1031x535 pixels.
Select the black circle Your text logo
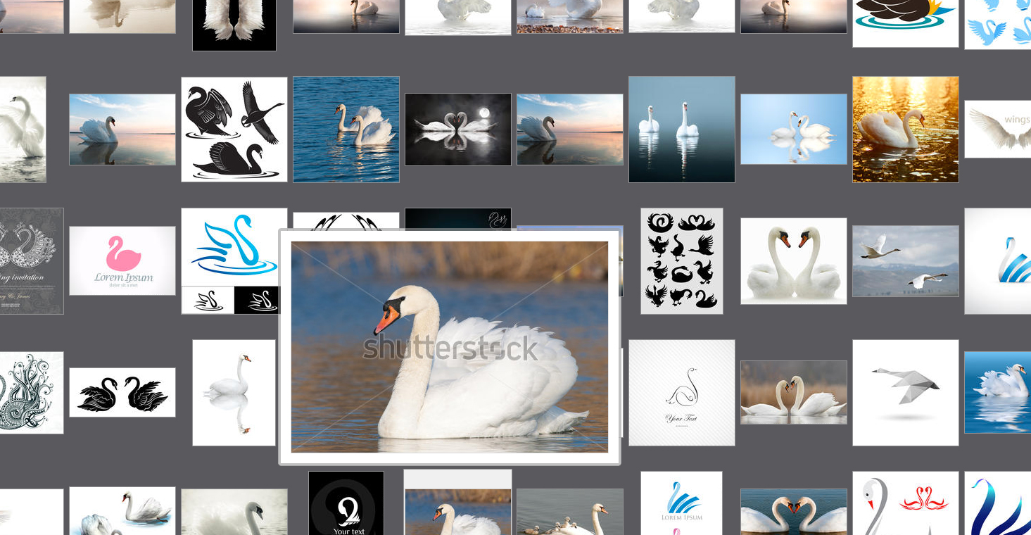pos(346,502)
